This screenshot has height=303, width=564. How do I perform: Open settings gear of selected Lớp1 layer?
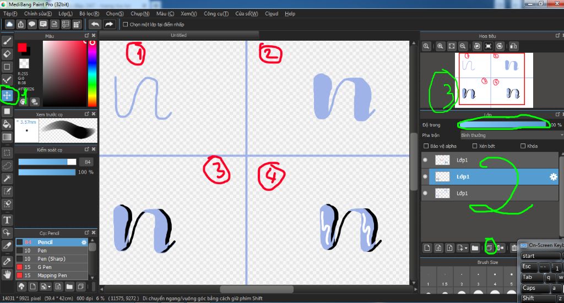pyautogui.click(x=553, y=177)
